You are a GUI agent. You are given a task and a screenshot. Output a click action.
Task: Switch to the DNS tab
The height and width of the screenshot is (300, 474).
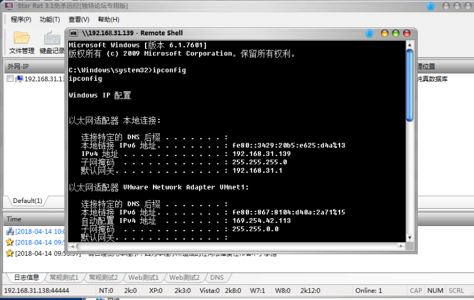216,278
